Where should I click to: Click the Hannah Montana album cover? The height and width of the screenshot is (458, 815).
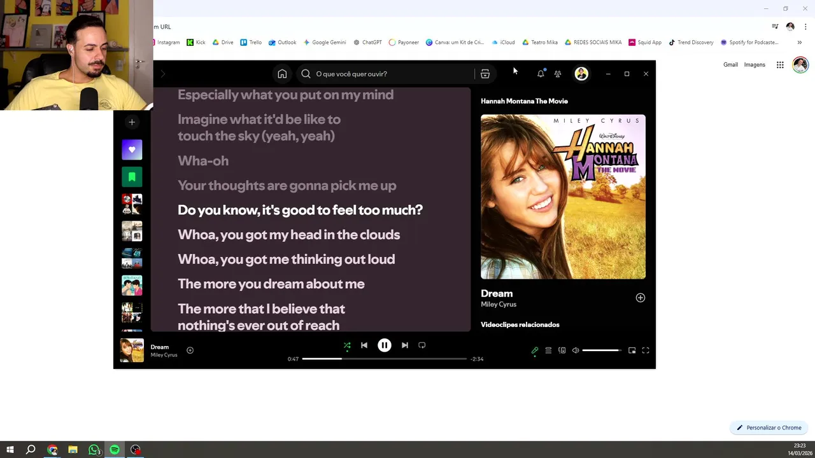pos(563,197)
